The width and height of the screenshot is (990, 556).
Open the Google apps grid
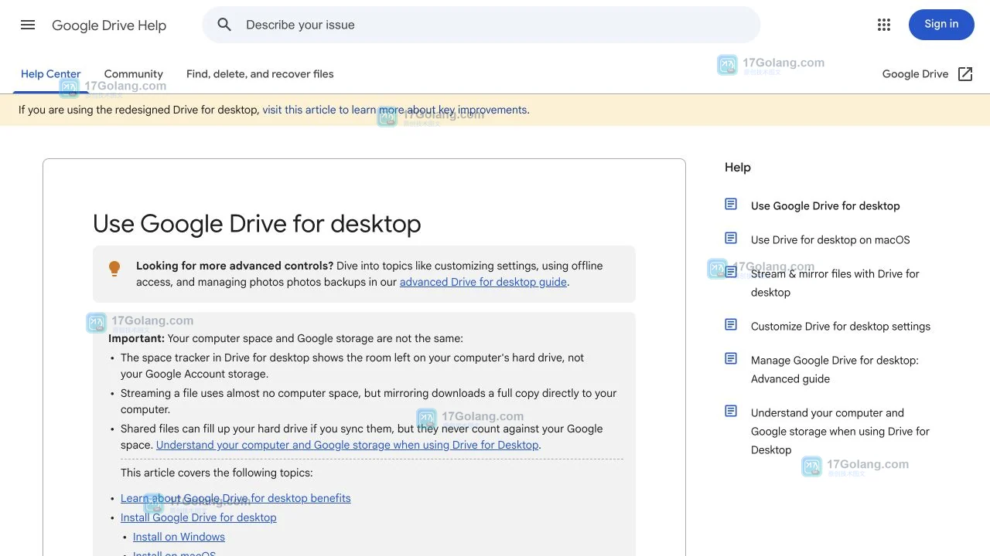pyautogui.click(x=884, y=25)
